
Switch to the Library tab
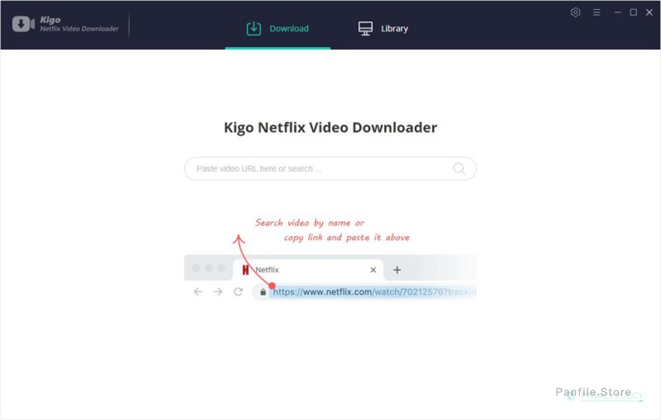383,28
